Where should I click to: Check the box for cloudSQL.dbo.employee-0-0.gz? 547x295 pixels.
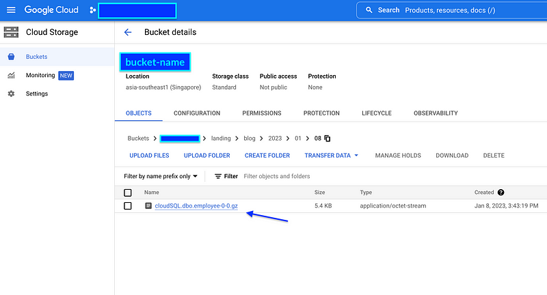pos(128,206)
